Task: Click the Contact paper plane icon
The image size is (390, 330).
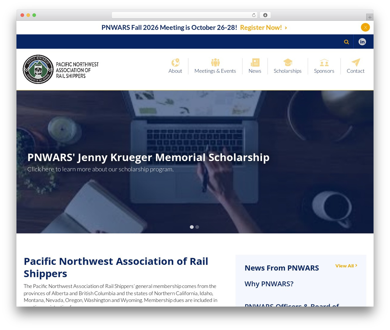Action: point(356,62)
